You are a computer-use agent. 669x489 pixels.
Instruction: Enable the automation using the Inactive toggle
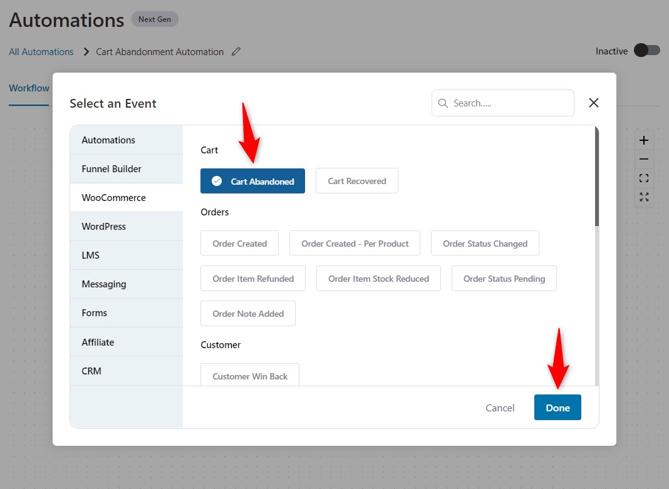648,50
